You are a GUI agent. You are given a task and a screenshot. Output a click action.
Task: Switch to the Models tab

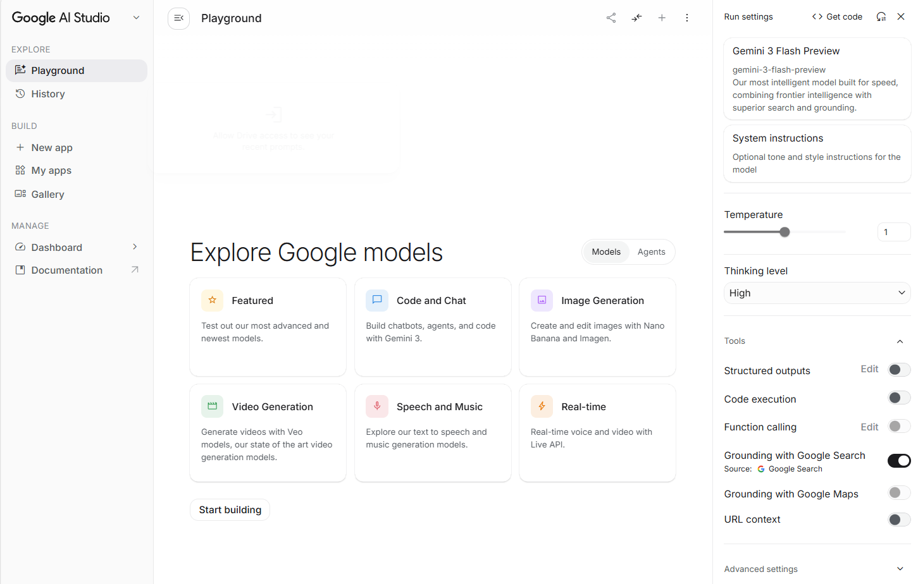606,252
